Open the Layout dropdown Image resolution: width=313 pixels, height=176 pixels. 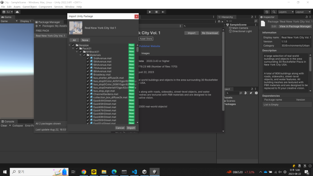[x=303, y=12]
